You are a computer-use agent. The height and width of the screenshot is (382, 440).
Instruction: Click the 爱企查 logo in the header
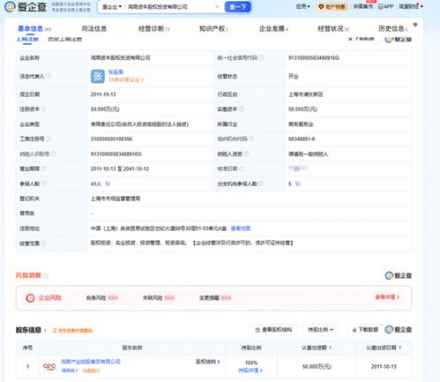[x=26, y=7]
